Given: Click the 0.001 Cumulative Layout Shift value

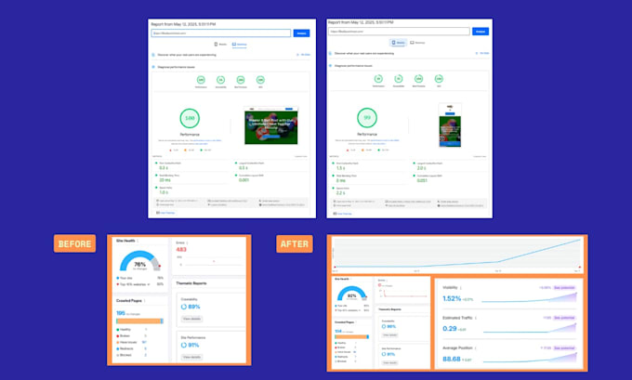Looking at the screenshot, I should click(x=244, y=180).
